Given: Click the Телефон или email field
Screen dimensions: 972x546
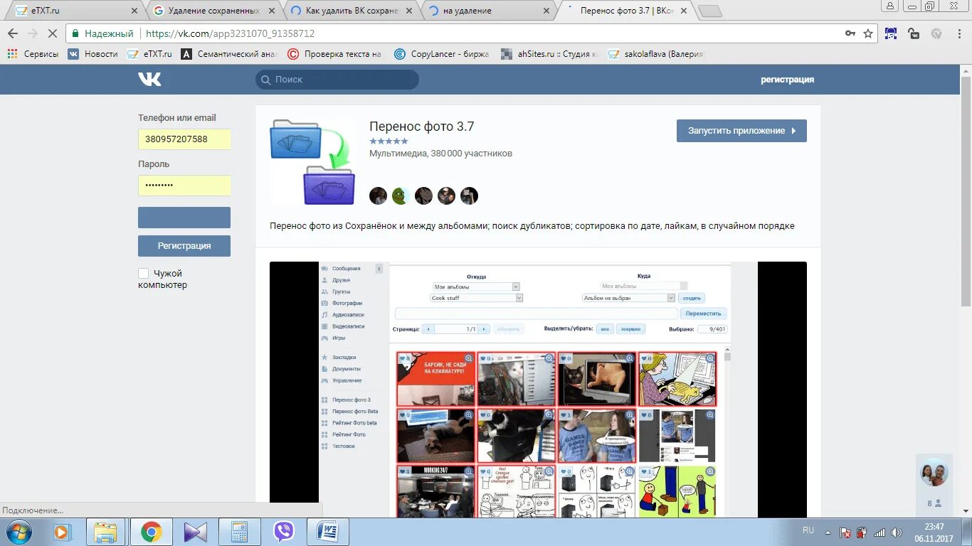Looking at the screenshot, I should [184, 139].
